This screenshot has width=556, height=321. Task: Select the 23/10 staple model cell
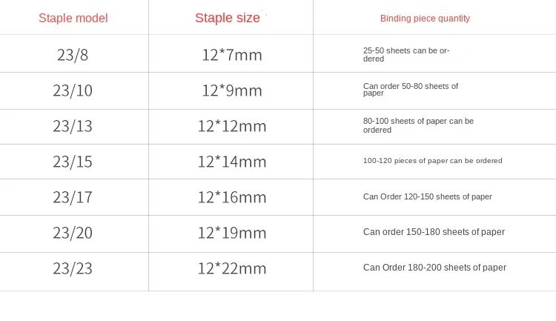pyautogui.click(x=73, y=90)
